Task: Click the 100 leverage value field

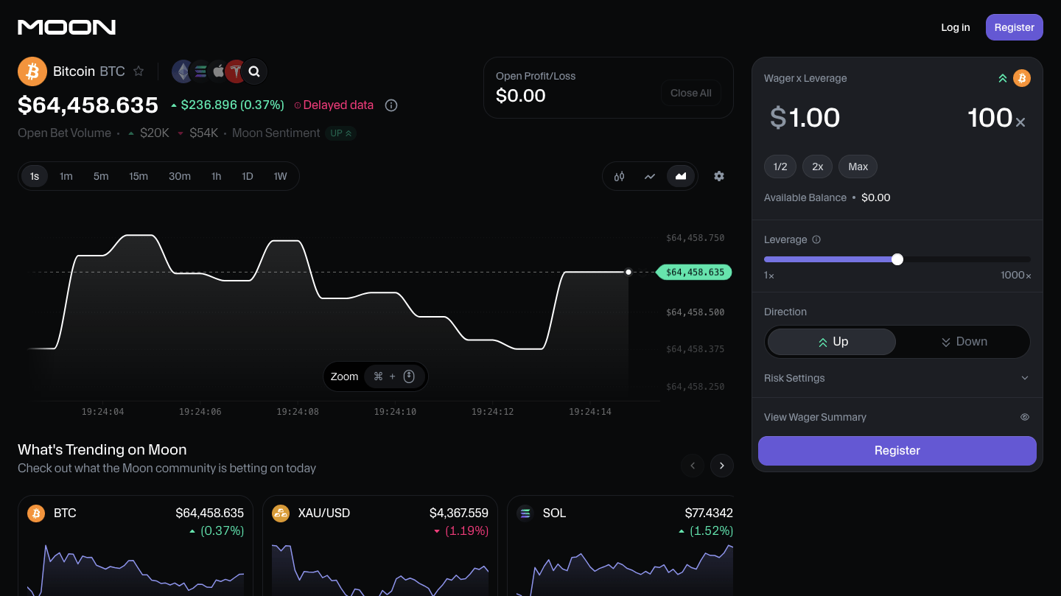Action: (990, 118)
